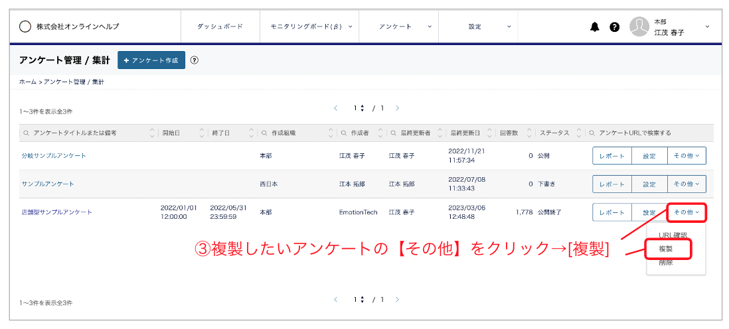
Task: Sort by 開始日 column arrows
Action: [x=202, y=133]
